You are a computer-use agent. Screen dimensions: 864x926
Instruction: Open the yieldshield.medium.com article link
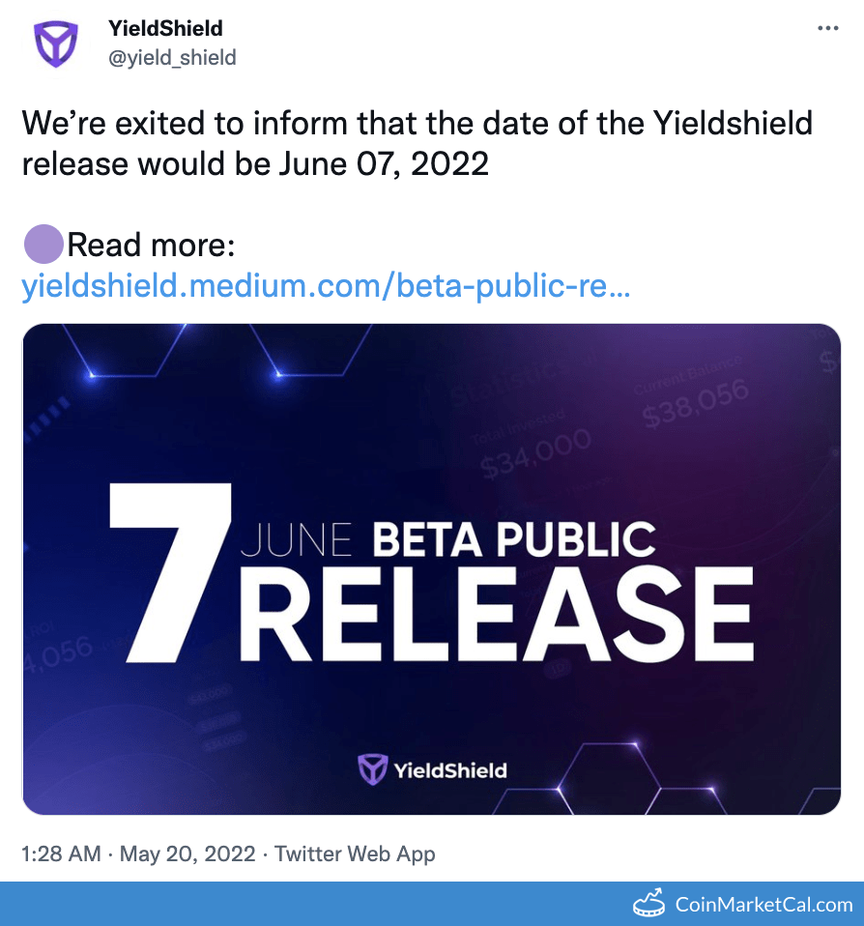tap(326, 286)
